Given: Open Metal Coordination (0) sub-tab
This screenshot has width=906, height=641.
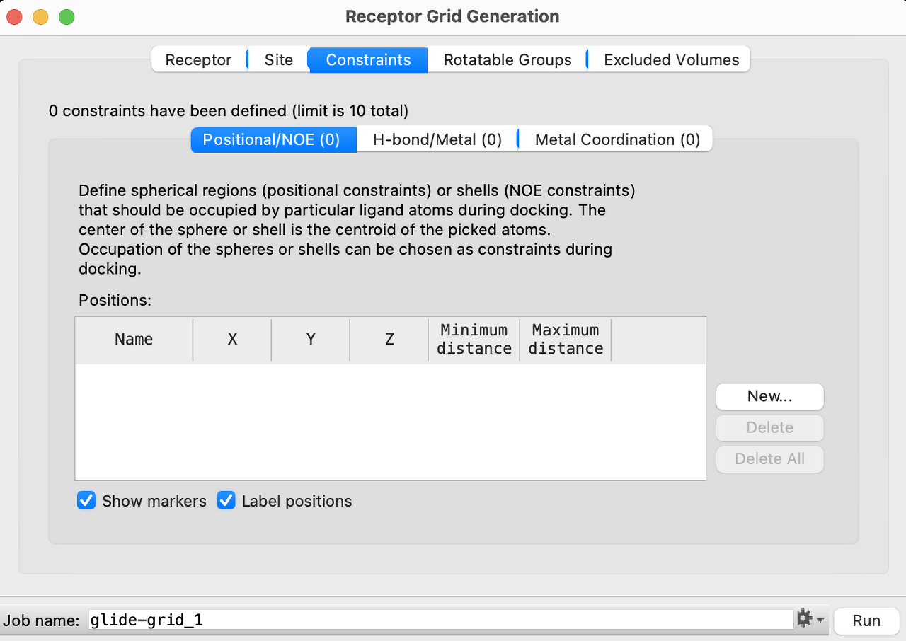Looking at the screenshot, I should click(x=617, y=139).
